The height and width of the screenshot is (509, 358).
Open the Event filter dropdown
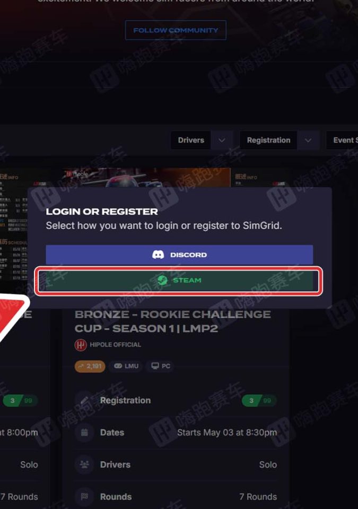tap(342, 140)
